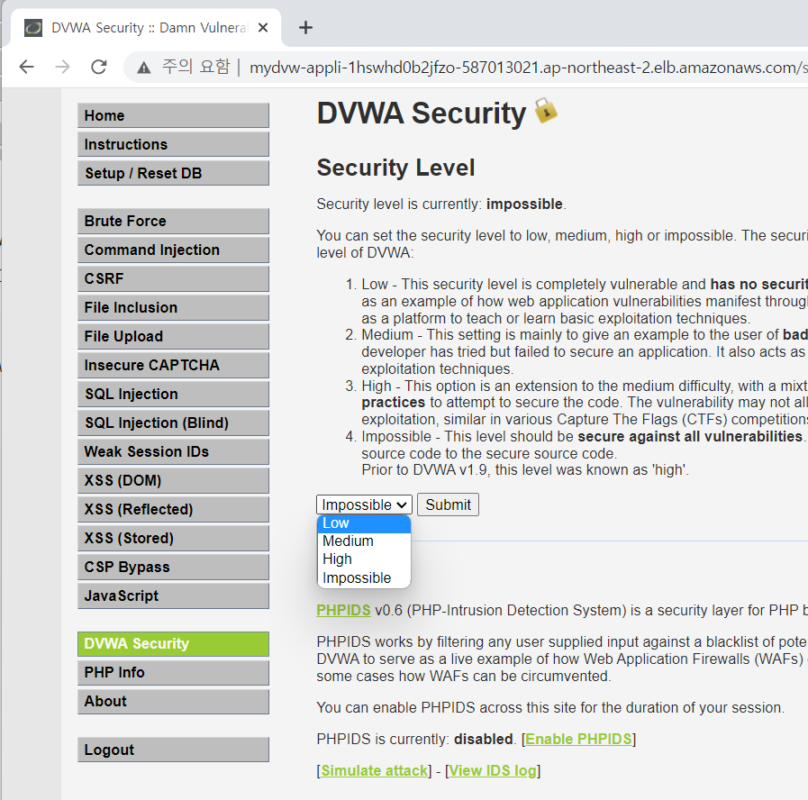The height and width of the screenshot is (800, 808).
Task: Click the DVWA favicon on the tab
Action: pyautogui.click(x=33, y=28)
